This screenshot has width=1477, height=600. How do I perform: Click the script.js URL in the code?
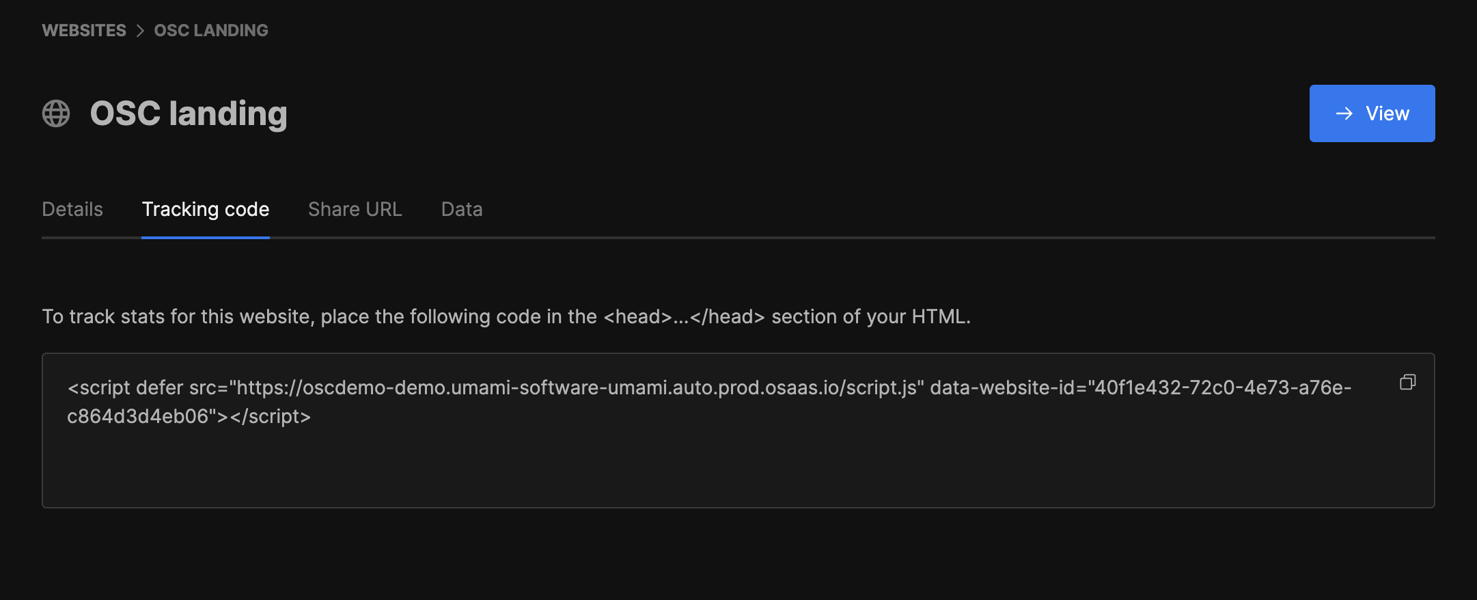[577, 387]
